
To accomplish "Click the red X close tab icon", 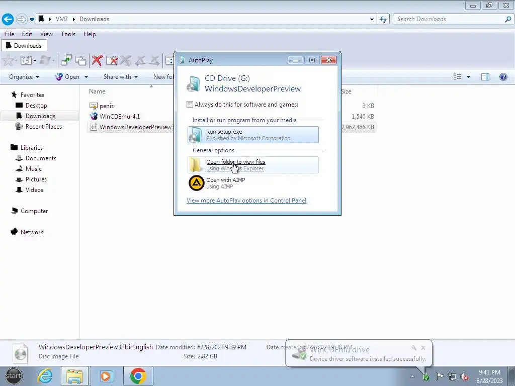I will click(97, 60).
